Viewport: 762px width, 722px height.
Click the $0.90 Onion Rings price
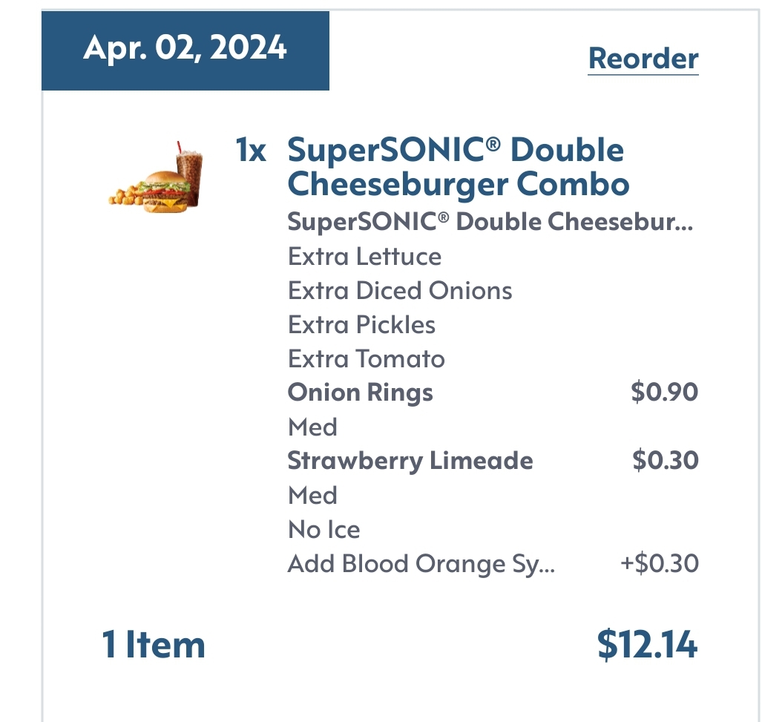[664, 393]
